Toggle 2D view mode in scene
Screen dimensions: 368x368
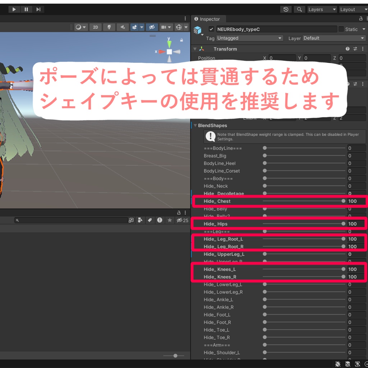coord(95,27)
